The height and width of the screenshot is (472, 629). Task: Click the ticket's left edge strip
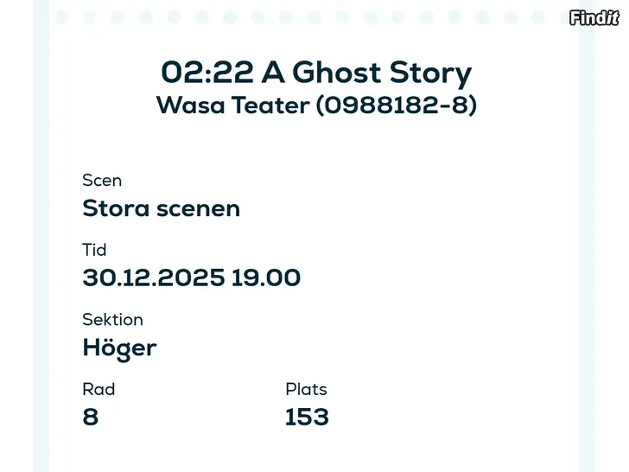click(x=41, y=259)
